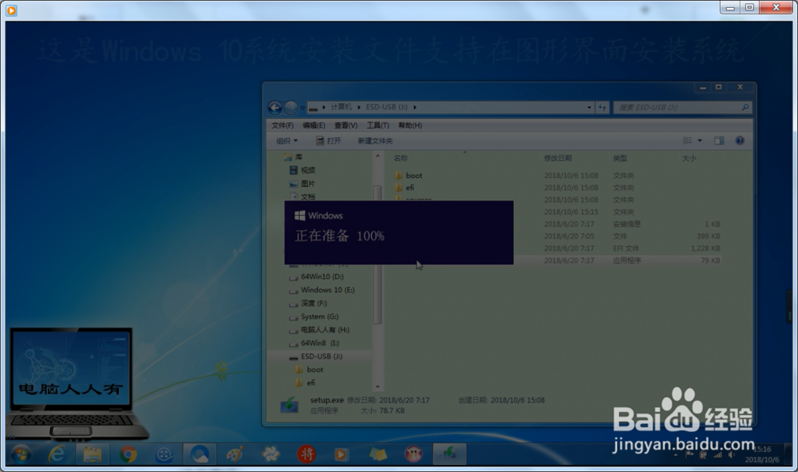This screenshot has height=472, width=798.
Task: Sort by the 名称 column header
Action: [x=401, y=158]
